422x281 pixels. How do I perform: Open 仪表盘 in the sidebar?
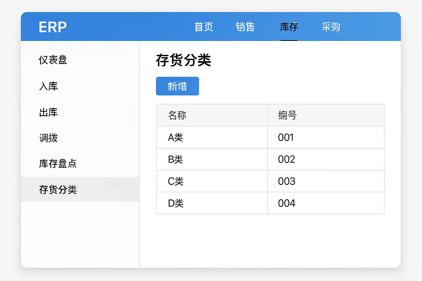(53, 60)
